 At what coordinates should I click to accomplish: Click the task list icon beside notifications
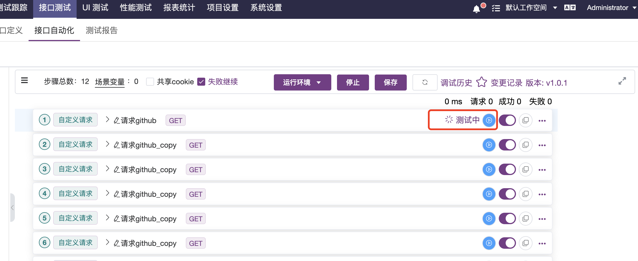click(496, 8)
